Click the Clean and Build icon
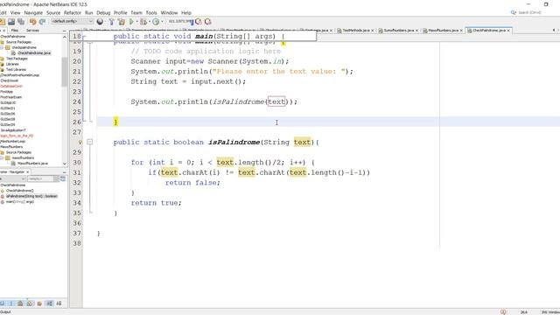The image size is (560, 315). pos(122,22)
